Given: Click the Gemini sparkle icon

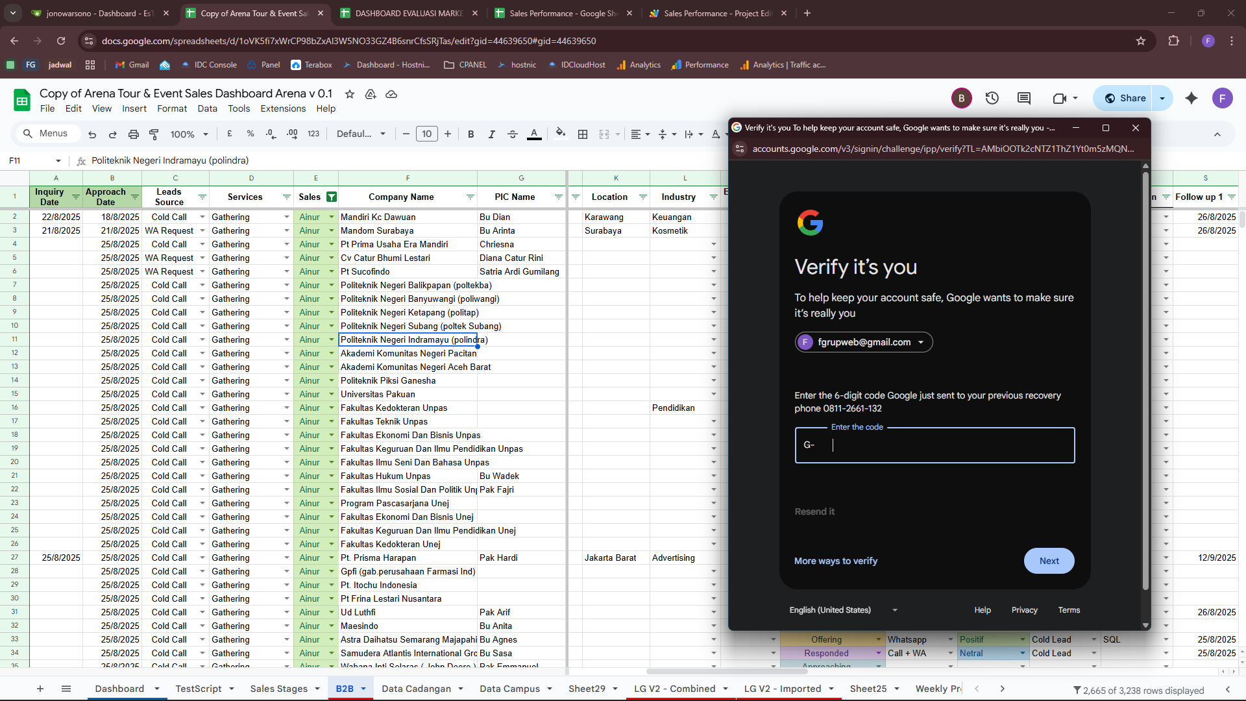Looking at the screenshot, I should click(x=1191, y=98).
